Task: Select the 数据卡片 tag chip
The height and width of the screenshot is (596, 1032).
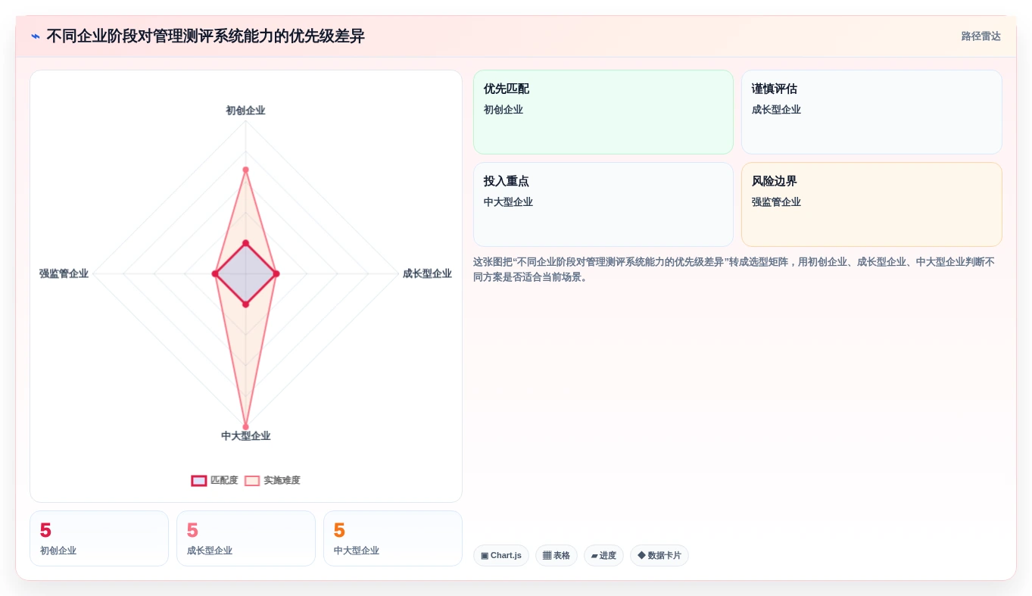Action: (659, 556)
